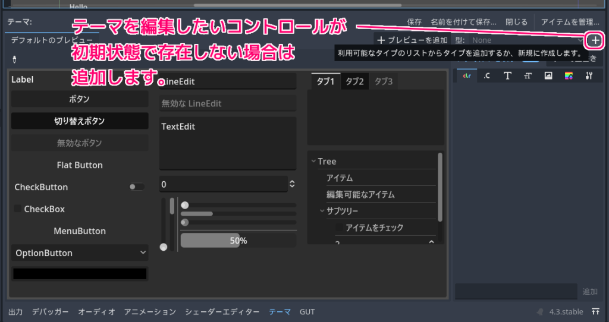Open the tools/wrench settings tab
This screenshot has height=322, width=609.
589,75
